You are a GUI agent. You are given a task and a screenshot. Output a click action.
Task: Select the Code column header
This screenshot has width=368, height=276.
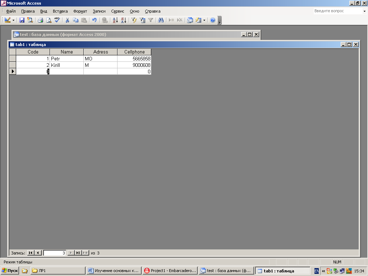pos(33,52)
